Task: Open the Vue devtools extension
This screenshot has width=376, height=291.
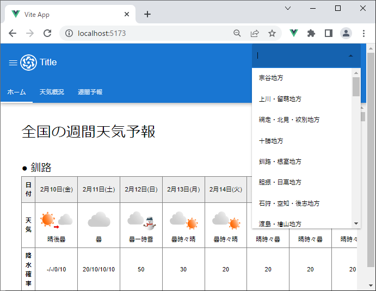Action: pos(293,33)
